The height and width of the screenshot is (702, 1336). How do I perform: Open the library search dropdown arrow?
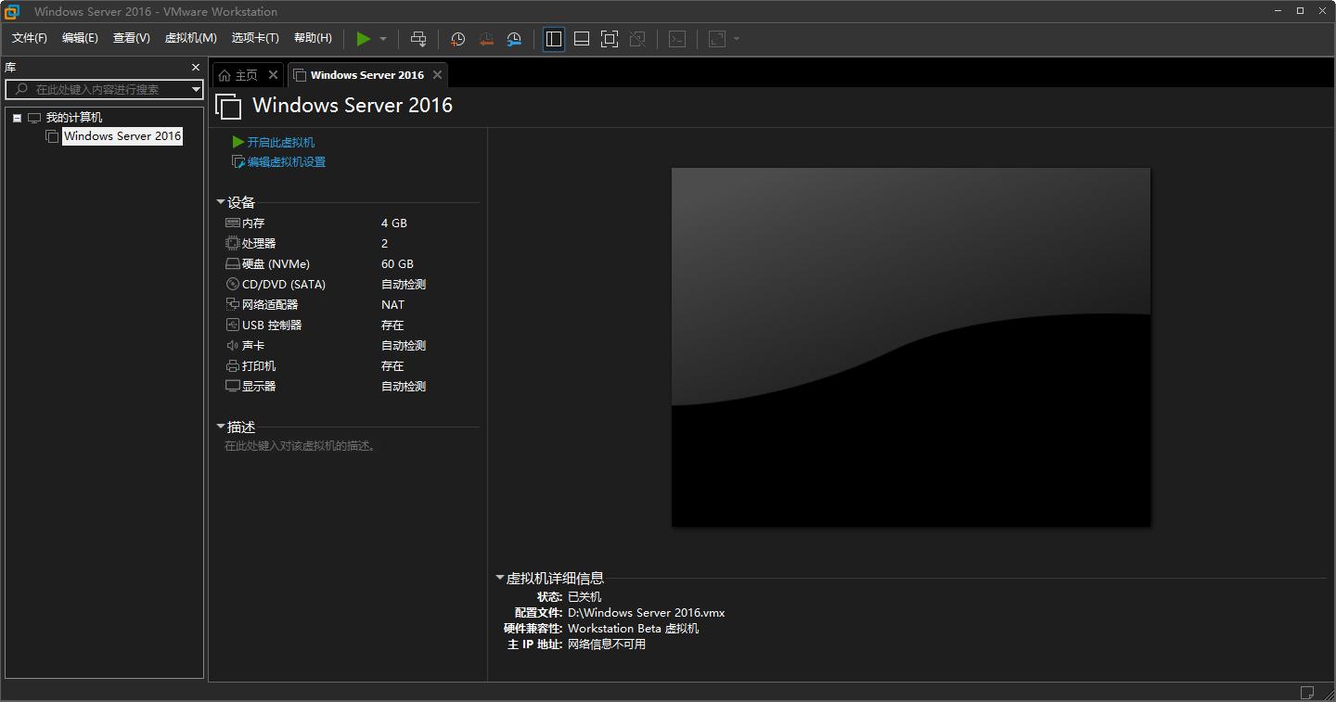pos(196,89)
